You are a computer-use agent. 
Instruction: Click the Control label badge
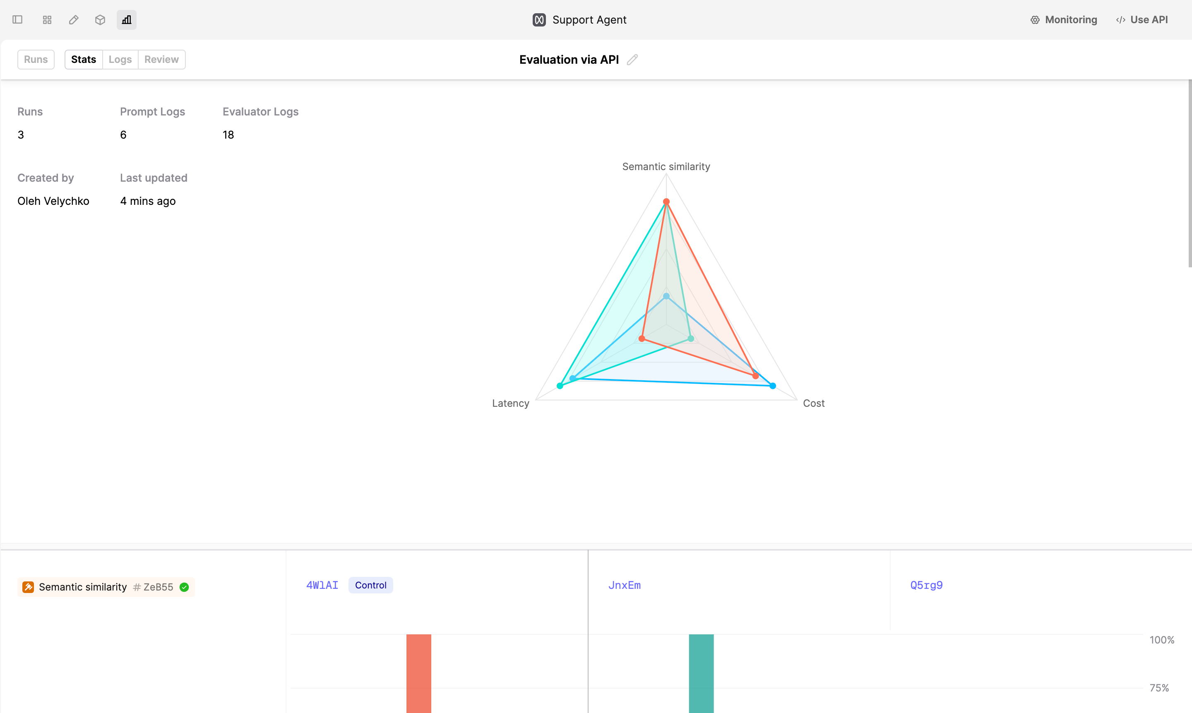point(370,585)
